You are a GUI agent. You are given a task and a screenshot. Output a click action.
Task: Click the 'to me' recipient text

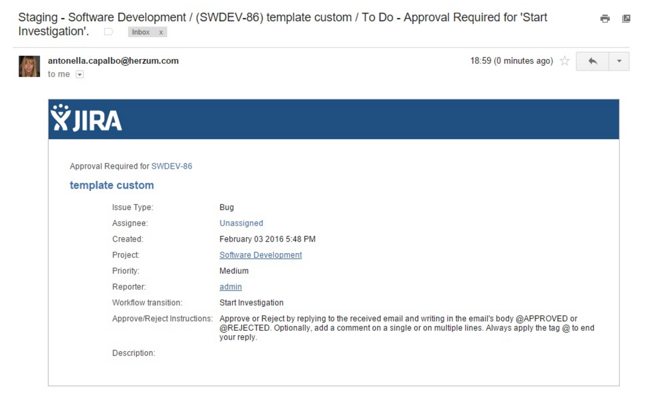58,75
